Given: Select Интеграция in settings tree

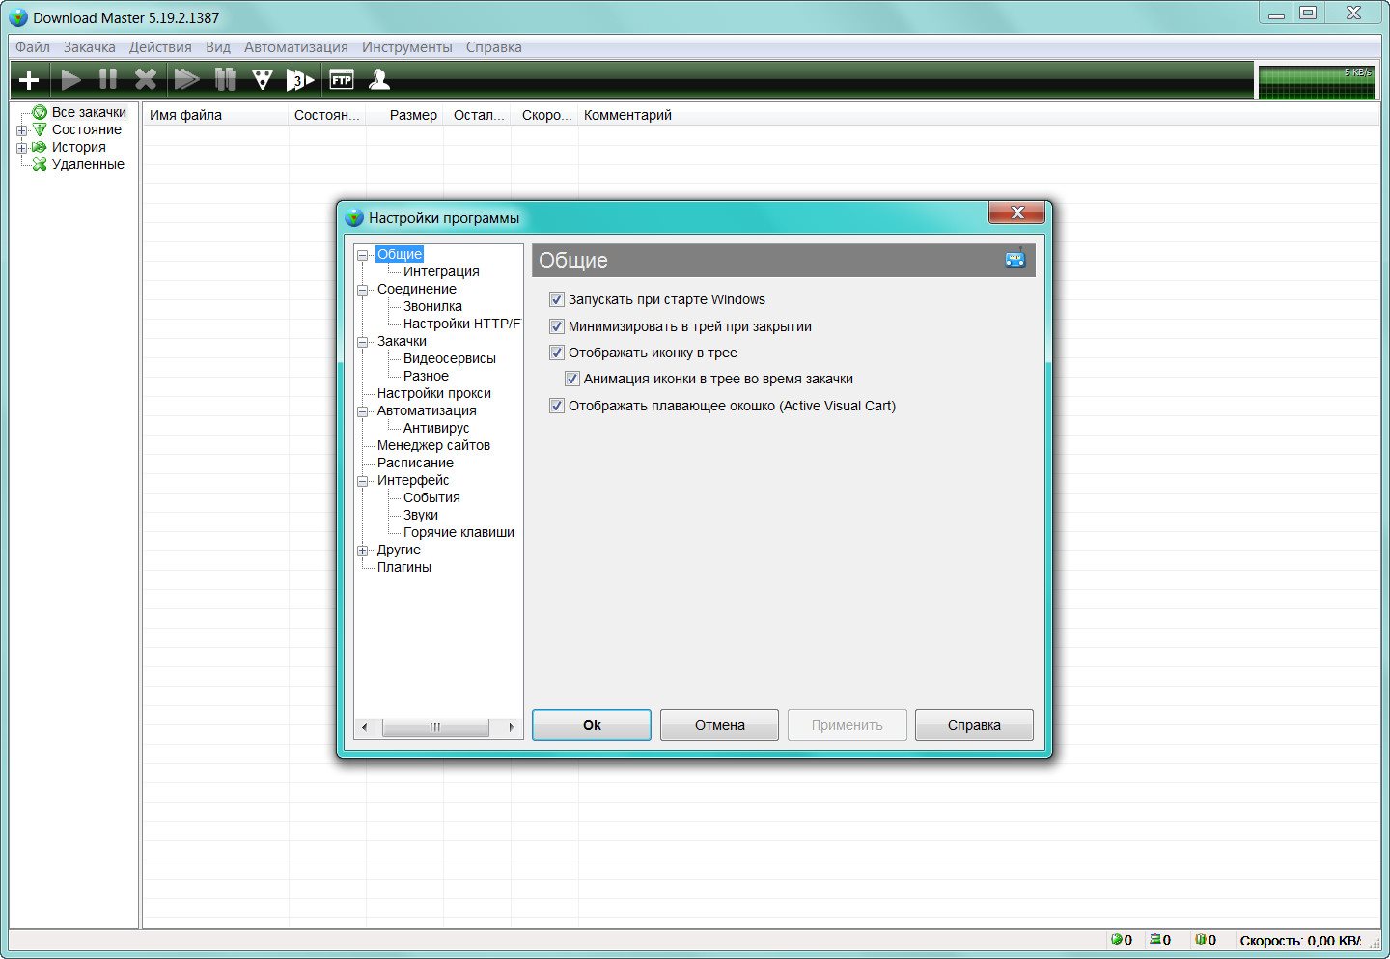Looking at the screenshot, I should (x=441, y=271).
